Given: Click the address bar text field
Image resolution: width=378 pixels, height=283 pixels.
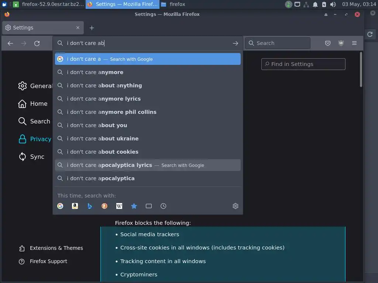Looking at the screenshot, I should [x=148, y=43].
